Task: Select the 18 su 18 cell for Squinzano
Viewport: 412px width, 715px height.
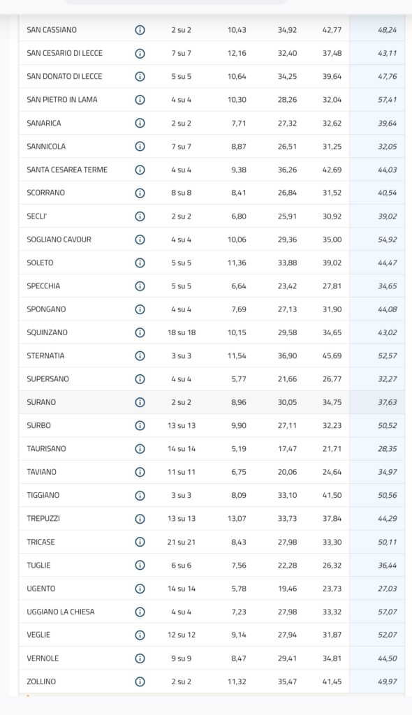Action: (181, 332)
